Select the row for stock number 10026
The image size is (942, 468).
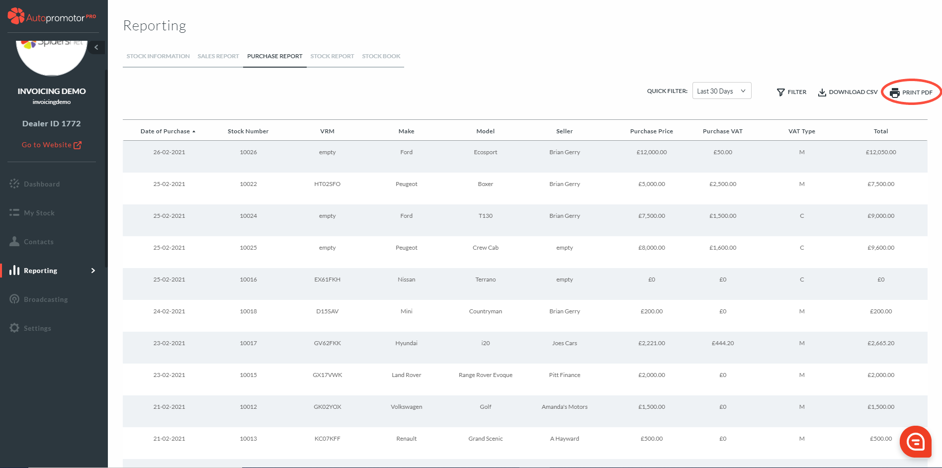tap(248, 152)
